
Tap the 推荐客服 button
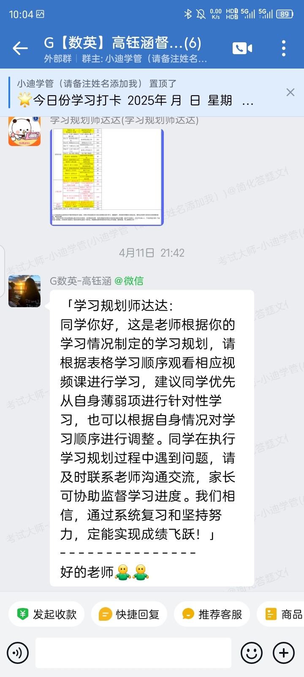(212, 614)
